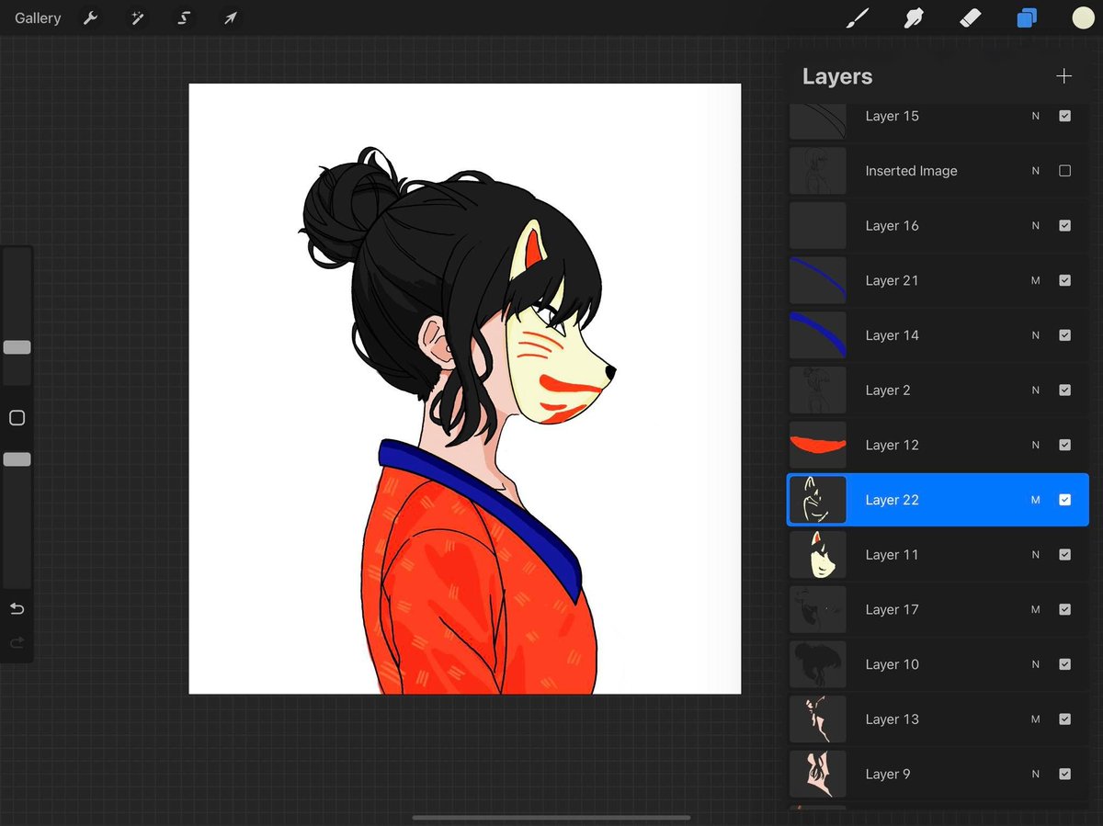Select the Paint brush tool
The width and height of the screenshot is (1103, 826).
click(857, 17)
